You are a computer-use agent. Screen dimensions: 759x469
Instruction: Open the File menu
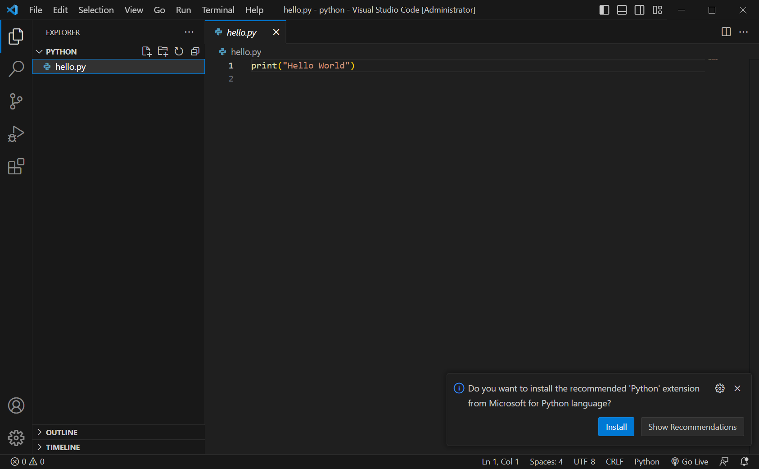coord(36,10)
